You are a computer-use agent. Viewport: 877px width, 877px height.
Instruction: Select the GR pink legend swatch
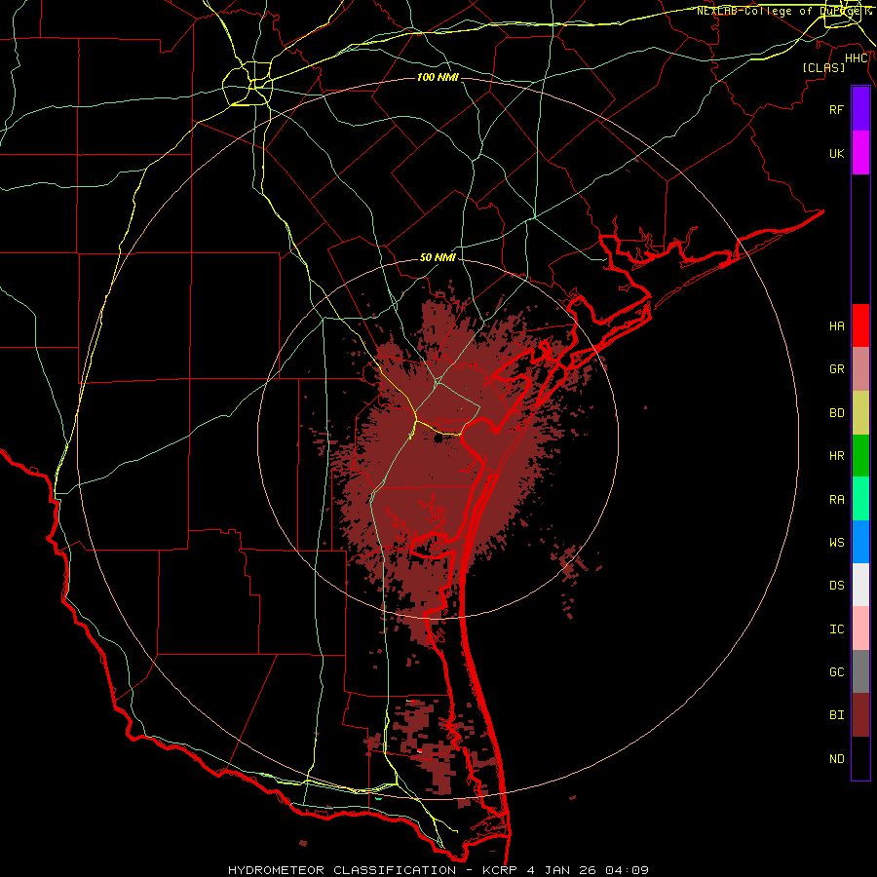(860, 369)
